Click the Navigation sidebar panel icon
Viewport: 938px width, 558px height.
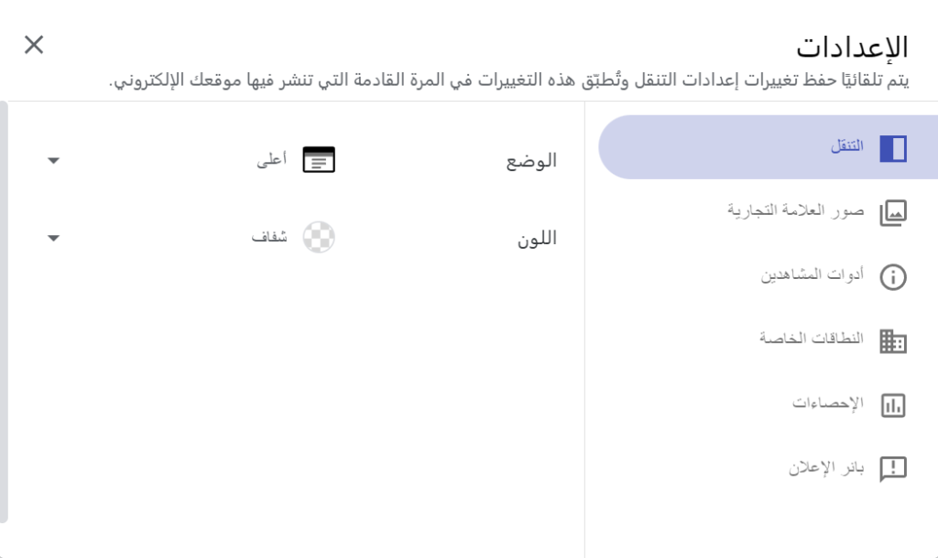pyautogui.click(x=893, y=148)
